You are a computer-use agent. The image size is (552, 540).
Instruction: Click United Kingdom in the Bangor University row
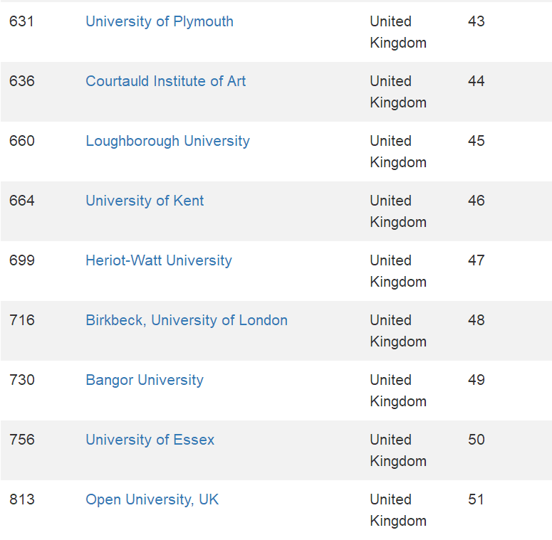point(397,391)
